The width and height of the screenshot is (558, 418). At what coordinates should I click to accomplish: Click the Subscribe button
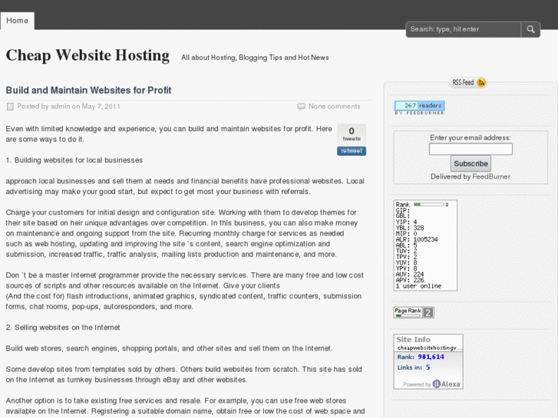coord(471,163)
